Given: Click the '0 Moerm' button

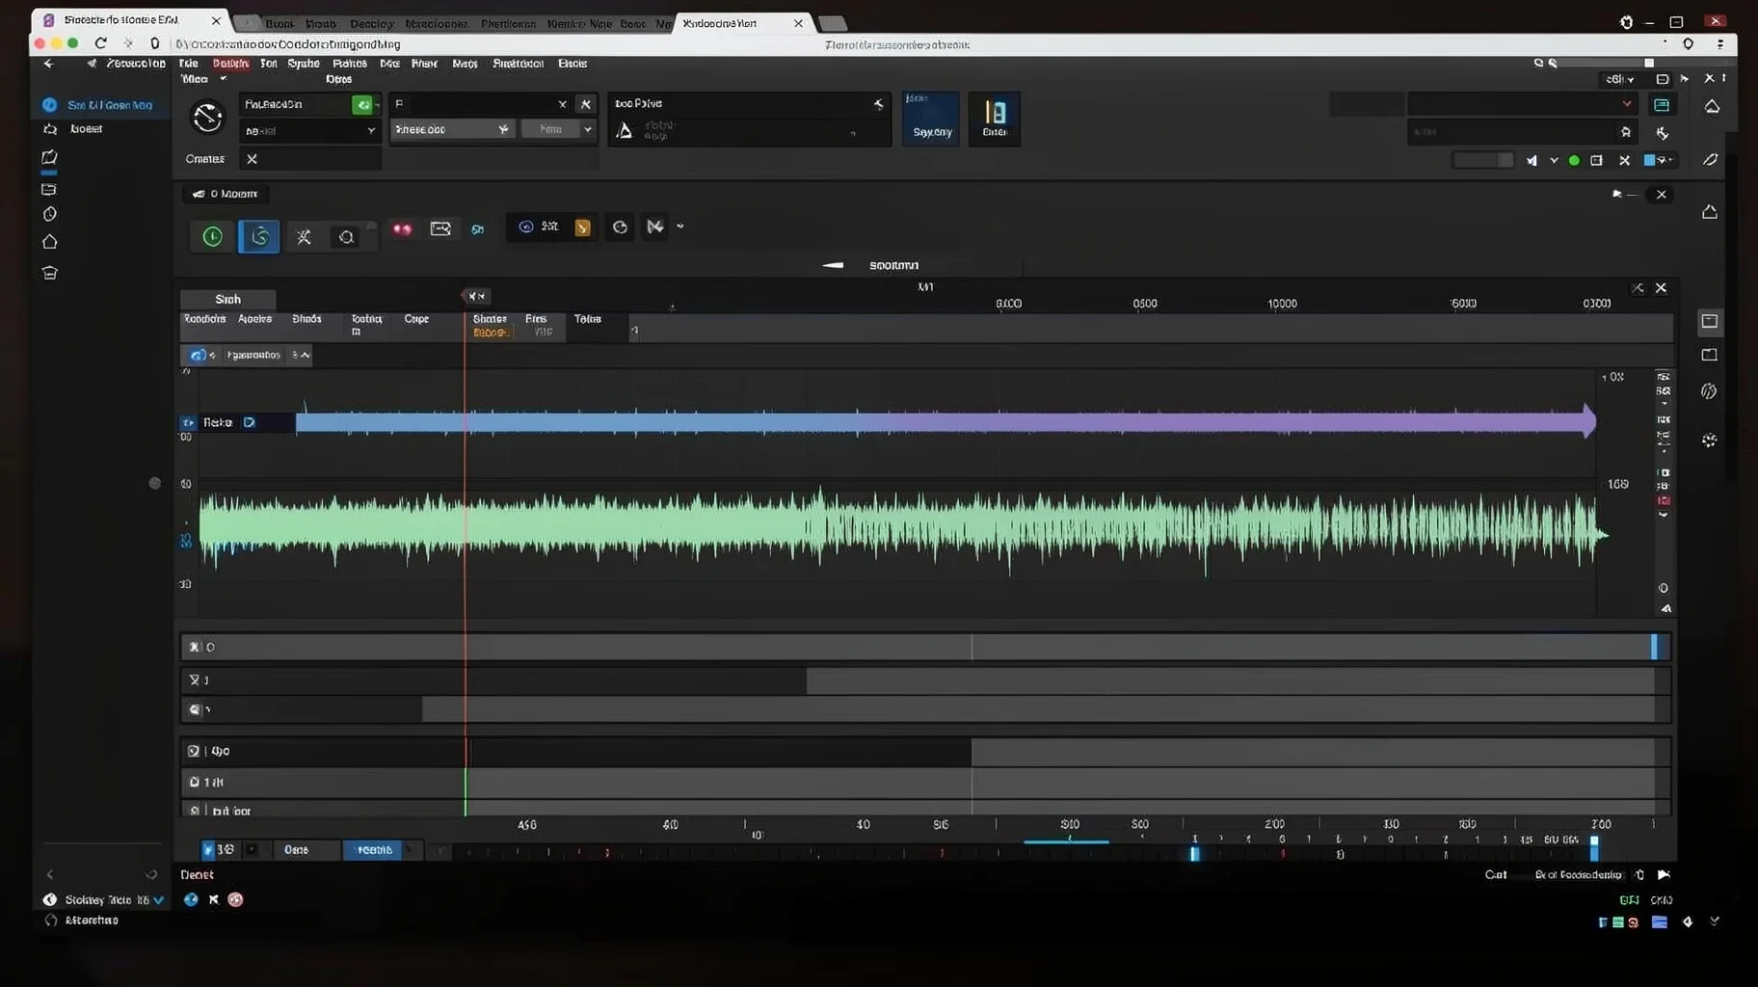Looking at the screenshot, I should [x=226, y=194].
